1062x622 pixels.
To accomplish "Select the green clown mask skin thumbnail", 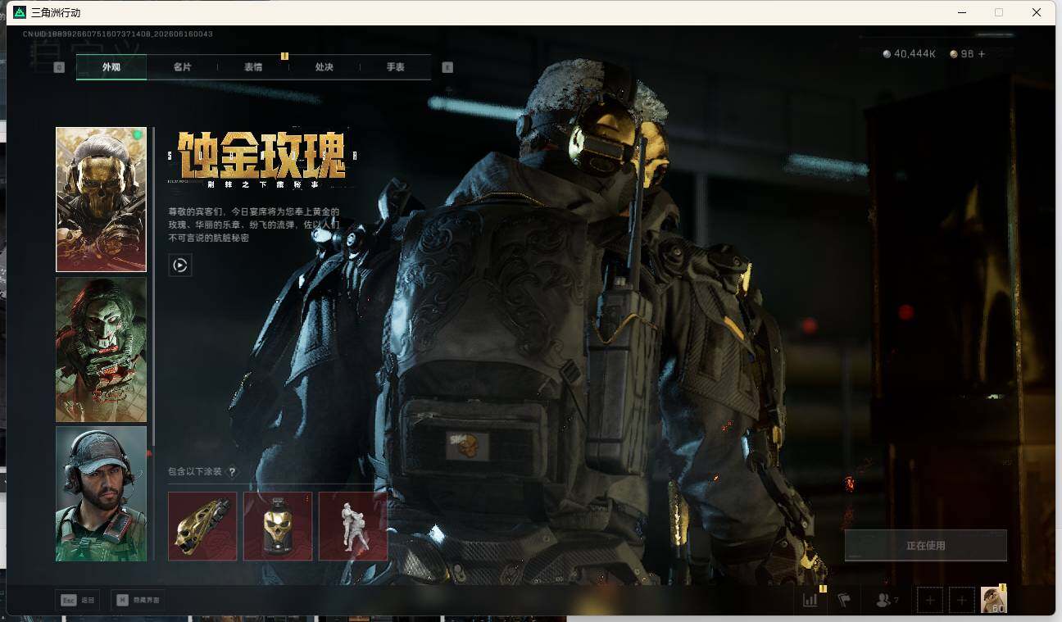I will coord(101,349).
